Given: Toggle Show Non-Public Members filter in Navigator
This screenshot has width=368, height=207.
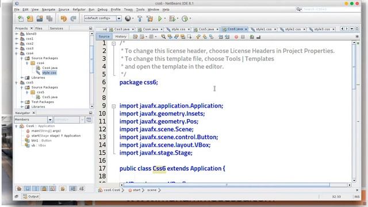Looking at the screenshot, I should tap(44, 189).
